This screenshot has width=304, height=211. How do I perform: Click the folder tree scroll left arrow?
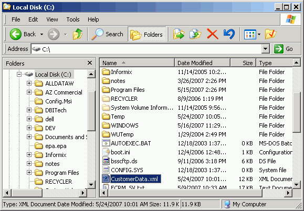point(7,193)
